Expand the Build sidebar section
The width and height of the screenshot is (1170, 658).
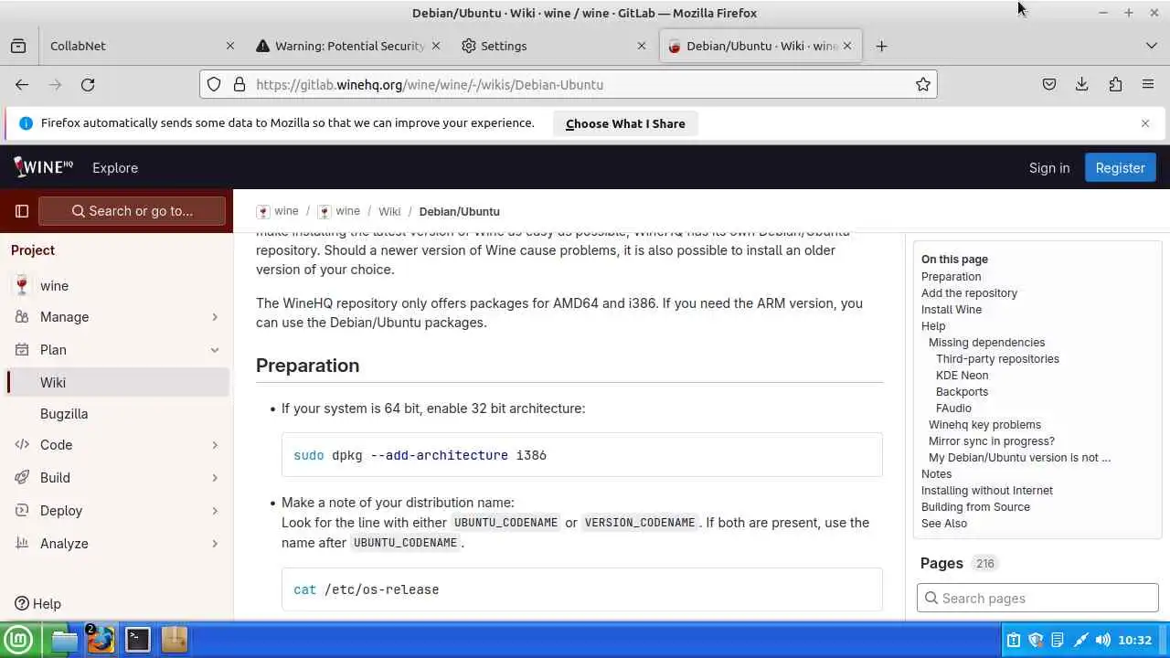coord(116,477)
